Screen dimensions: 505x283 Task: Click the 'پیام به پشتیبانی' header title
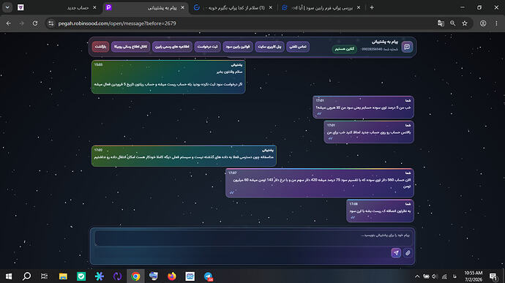coord(384,42)
